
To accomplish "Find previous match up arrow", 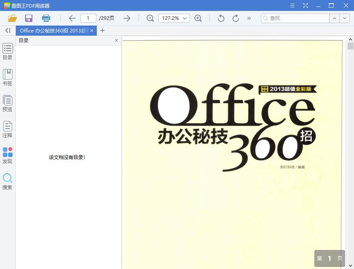I will [335, 18].
